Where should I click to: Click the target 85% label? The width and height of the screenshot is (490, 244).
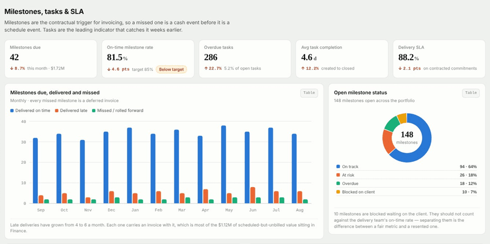point(142,70)
